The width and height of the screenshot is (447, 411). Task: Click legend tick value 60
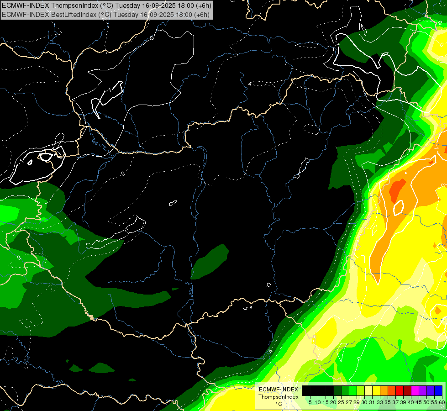click(442, 402)
